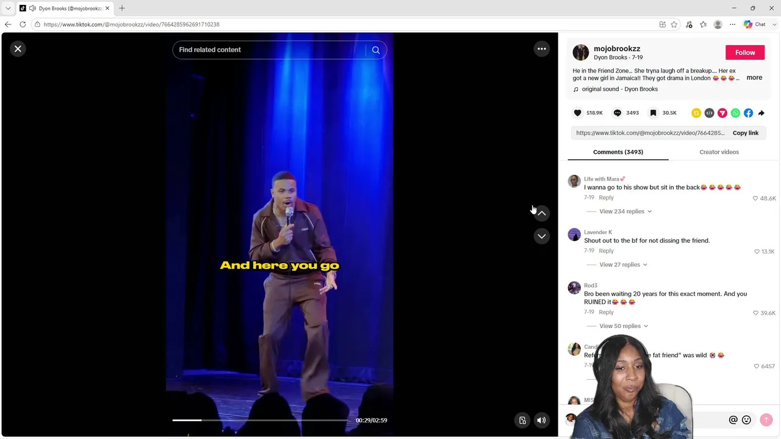This screenshot has height=439, width=781.
Task: Close the TikTok video viewer
Action: pyautogui.click(x=18, y=49)
